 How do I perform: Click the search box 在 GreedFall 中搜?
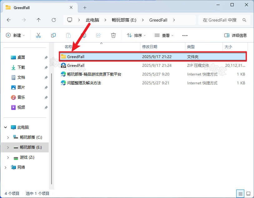tap(224, 20)
